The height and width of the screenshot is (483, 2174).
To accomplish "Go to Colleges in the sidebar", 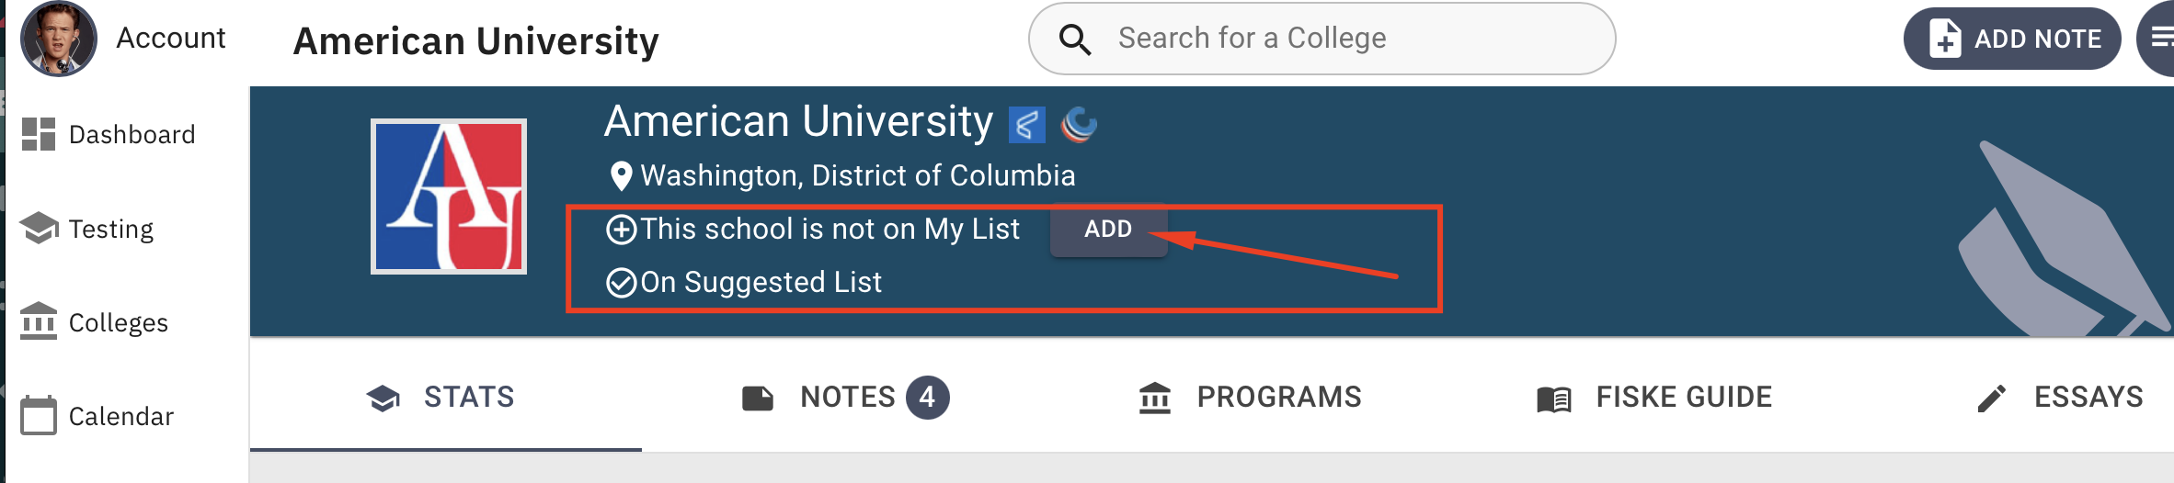I will (x=95, y=322).
